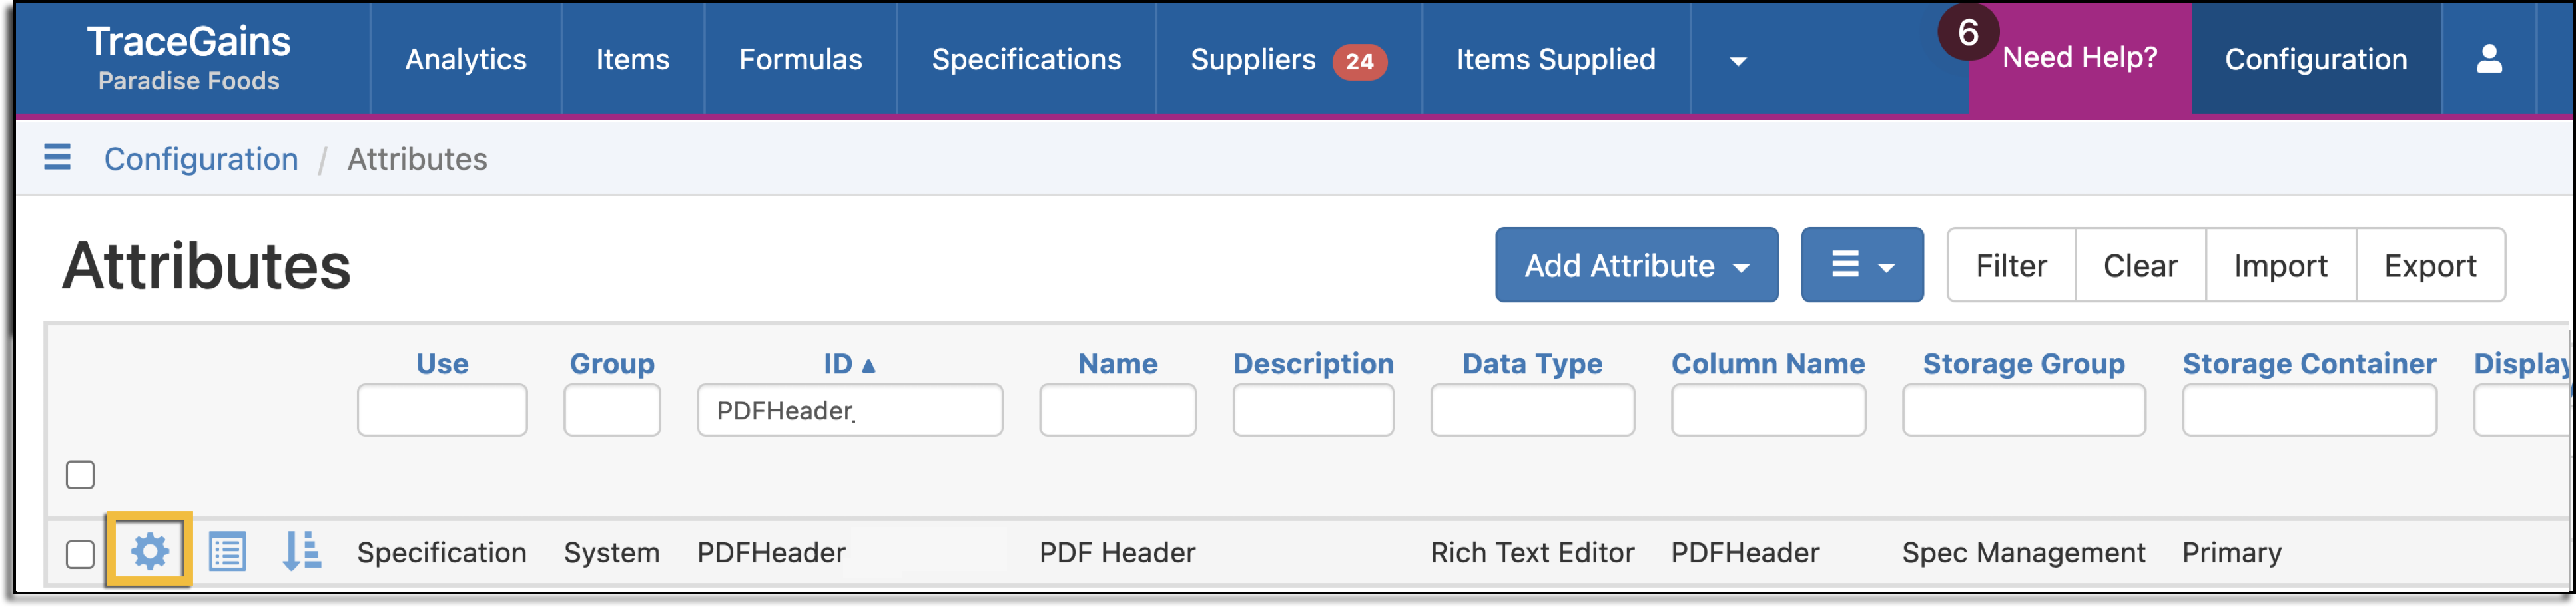Open the Specifications menu
2576x607 pixels.
(x=1026, y=59)
